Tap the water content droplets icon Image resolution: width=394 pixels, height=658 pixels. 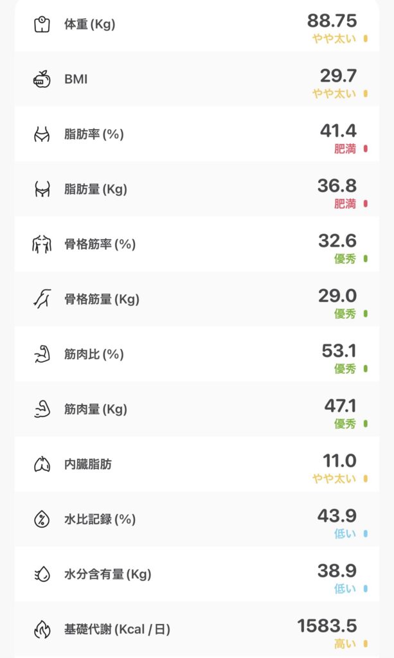tap(42, 574)
